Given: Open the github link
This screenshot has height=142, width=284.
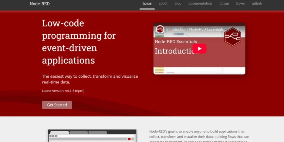Looking at the screenshot, I should pos(257,4).
